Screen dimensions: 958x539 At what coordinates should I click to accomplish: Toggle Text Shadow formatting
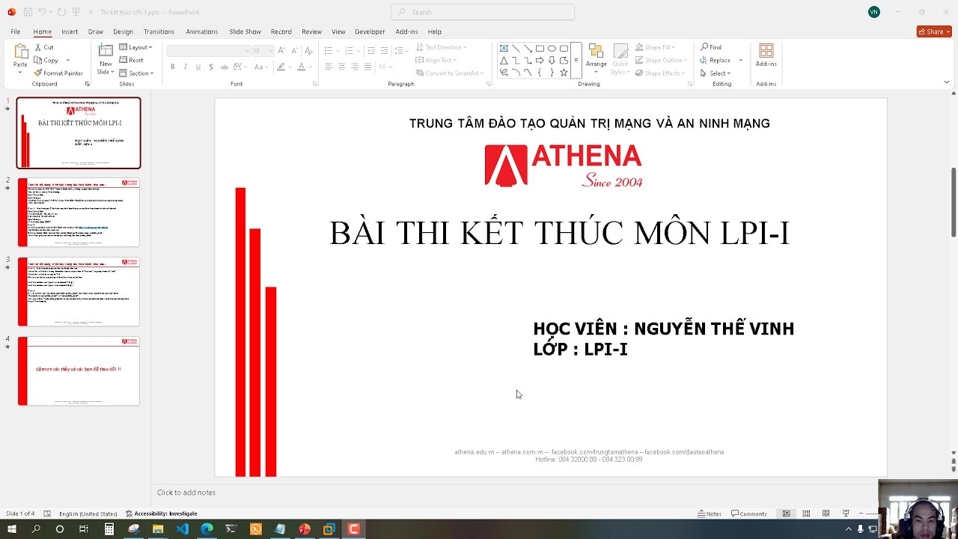[211, 67]
